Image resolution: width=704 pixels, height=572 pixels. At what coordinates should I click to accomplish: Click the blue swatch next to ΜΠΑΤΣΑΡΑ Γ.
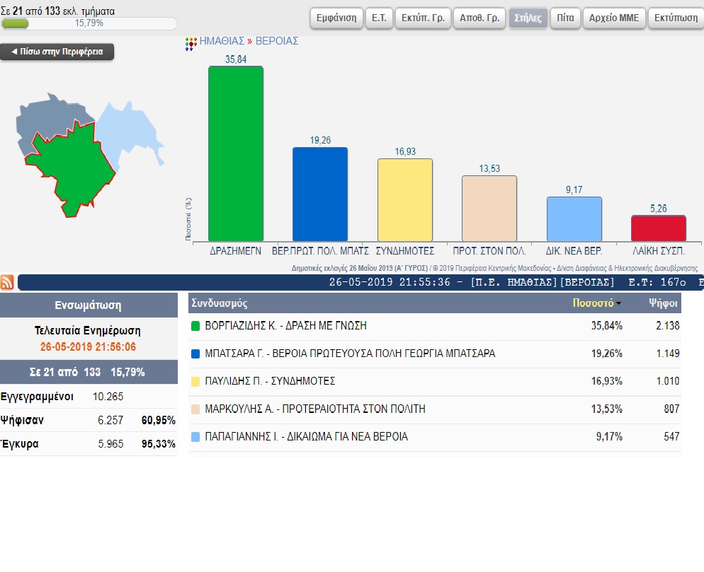pyautogui.click(x=196, y=354)
